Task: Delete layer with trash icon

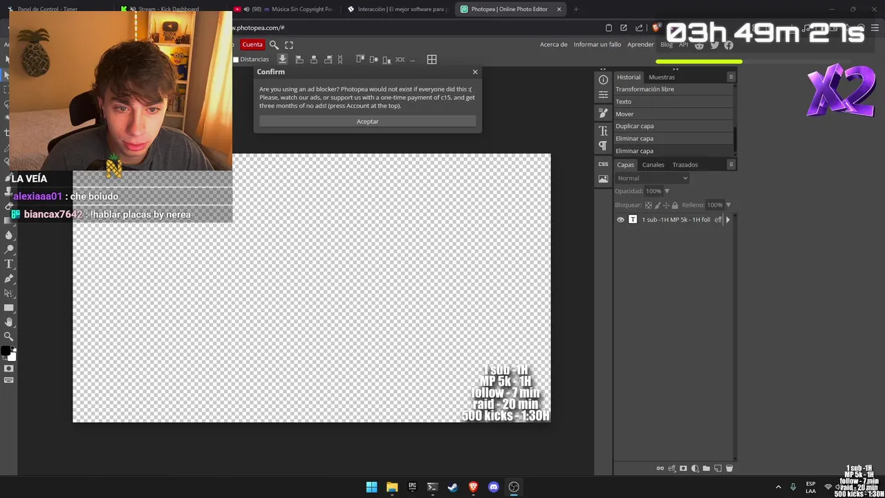Action: (x=729, y=468)
